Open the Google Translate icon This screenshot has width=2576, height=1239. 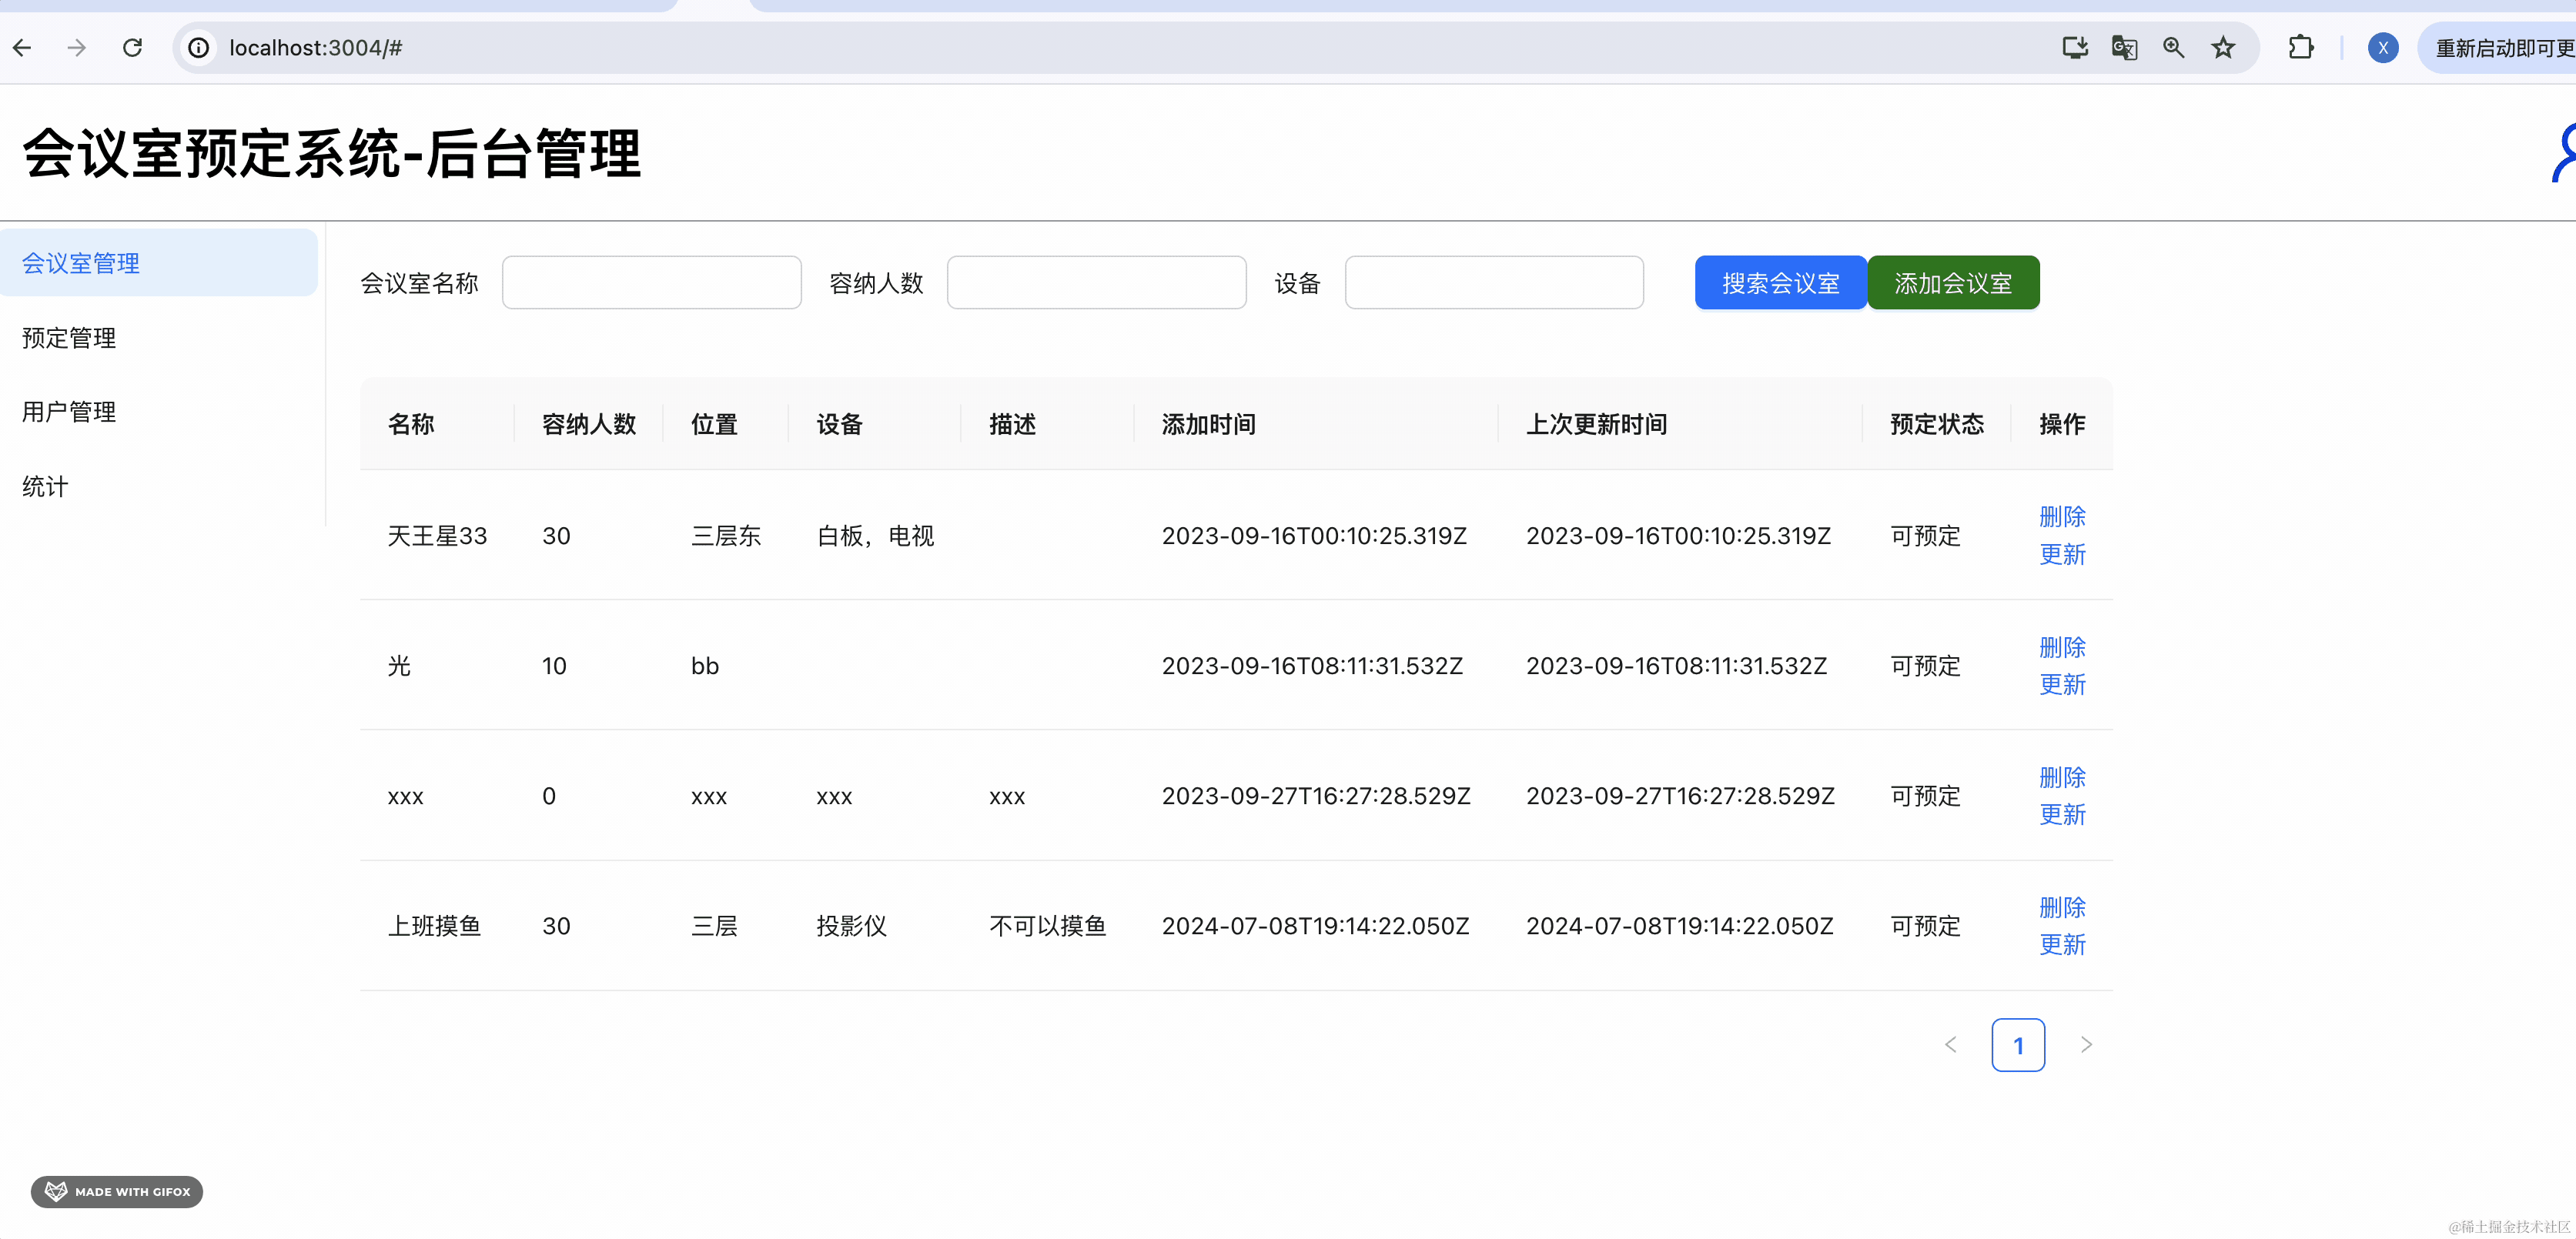(x=2123, y=47)
